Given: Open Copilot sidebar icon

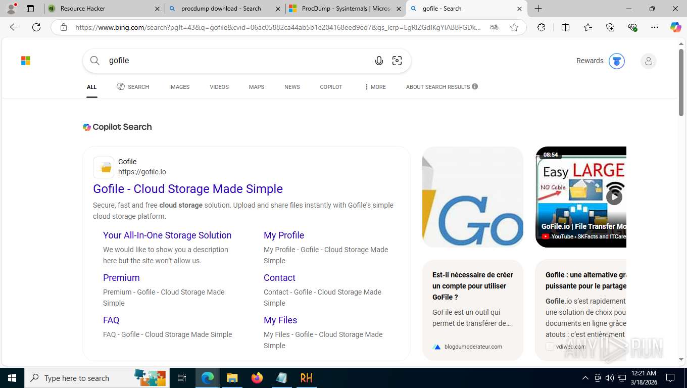Looking at the screenshot, I should click(676, 27).
